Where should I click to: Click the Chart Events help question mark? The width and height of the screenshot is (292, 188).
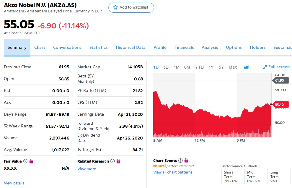pos(180,161)
